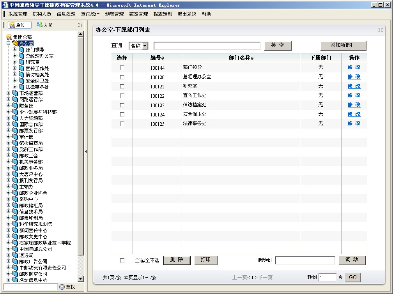This screenshot has height=294, width=393.
Task: Click the folder icon beside 采购中心
Action: click(x=15, y=199)
